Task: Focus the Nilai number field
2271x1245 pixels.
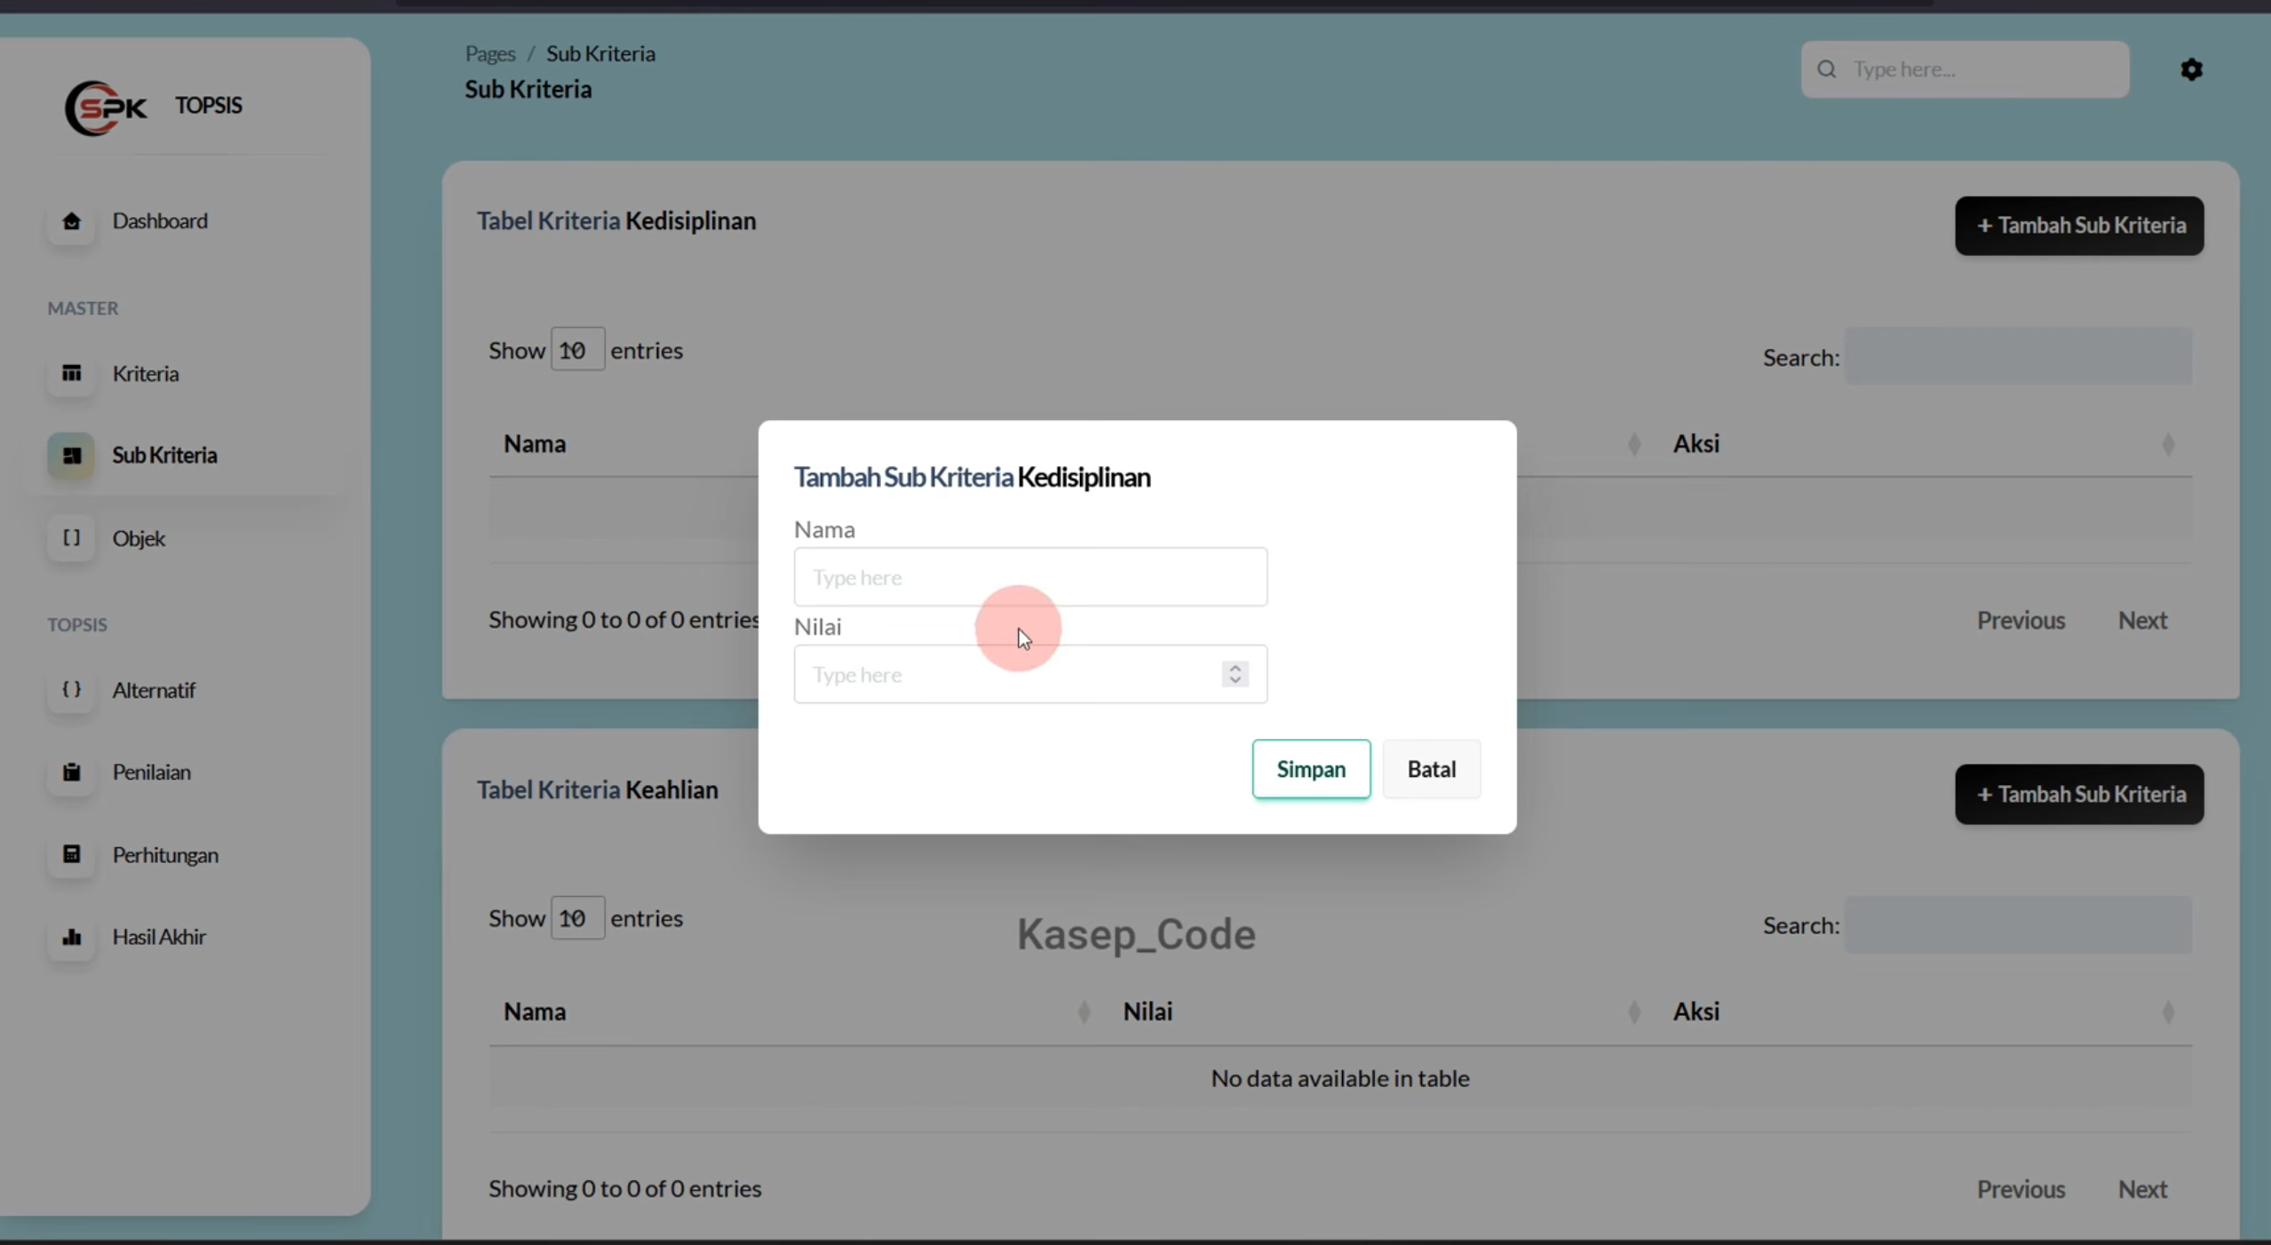Action: (1030, 674)
